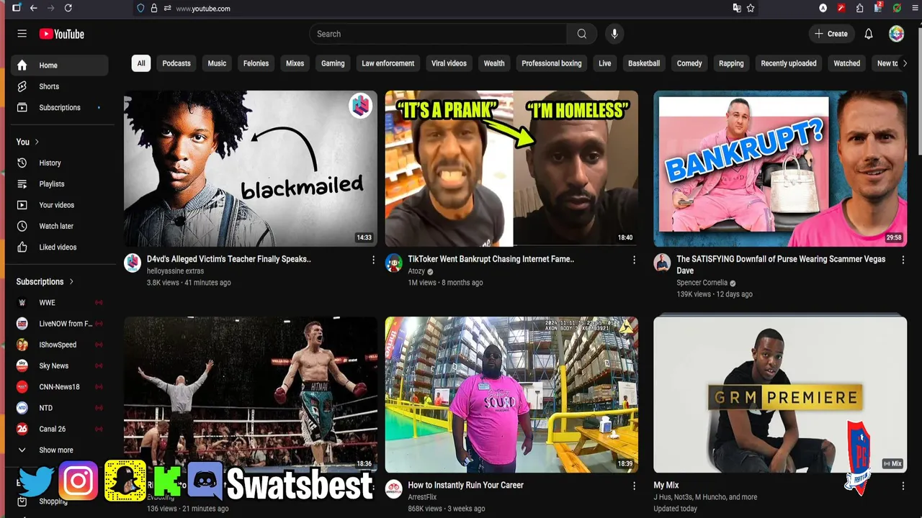Expand Subscriptions section header
This screenshot has height=518, width=922.
tap(45, 281)
